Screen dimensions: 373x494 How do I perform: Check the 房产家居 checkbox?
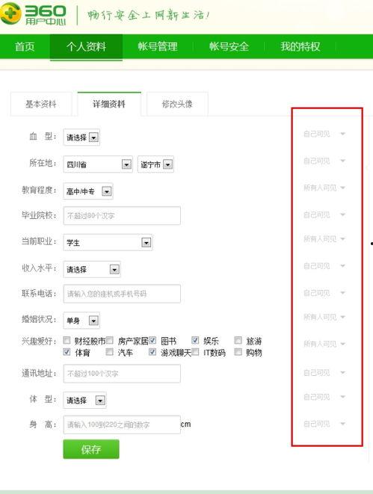pos(110,340)
